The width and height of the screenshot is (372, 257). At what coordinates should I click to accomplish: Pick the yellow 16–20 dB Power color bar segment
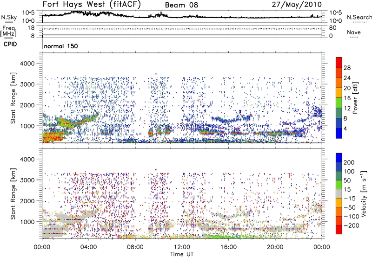click(339, 93)
